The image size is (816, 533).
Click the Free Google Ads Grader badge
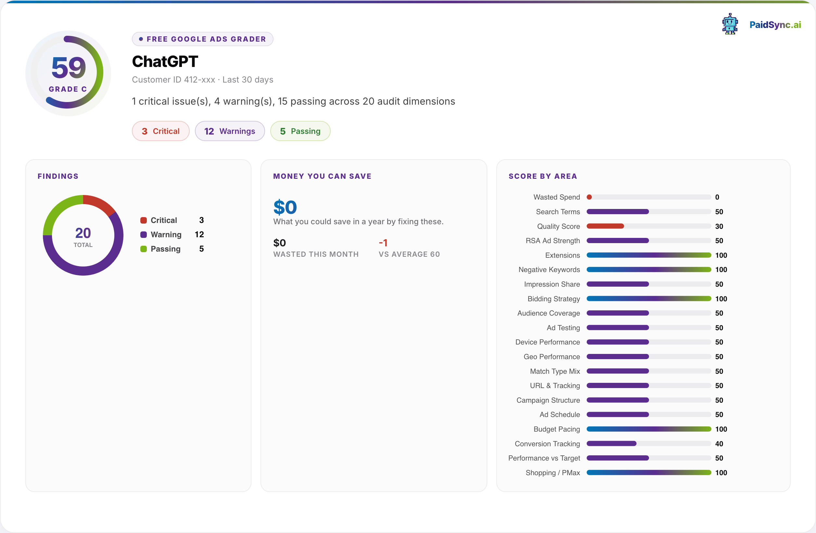click(202, 39)
